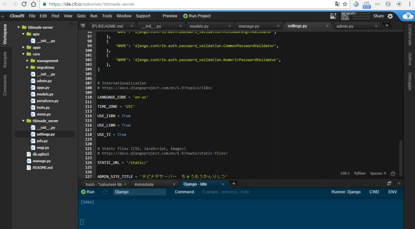This screenshot has height=229, width=415.
Task: Click the editor status bar gear icon
Action: (x=393, y=174)
